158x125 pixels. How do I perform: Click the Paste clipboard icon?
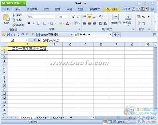click(x=6, y=17)
